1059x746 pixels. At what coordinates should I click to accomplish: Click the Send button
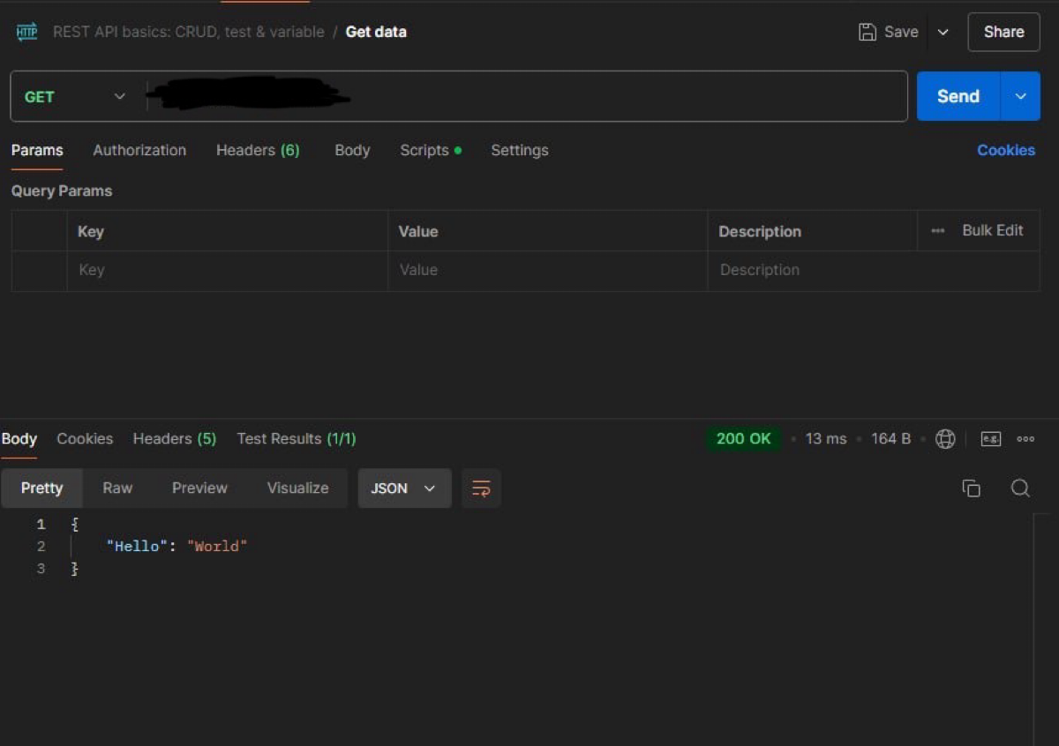pos(958,96)
